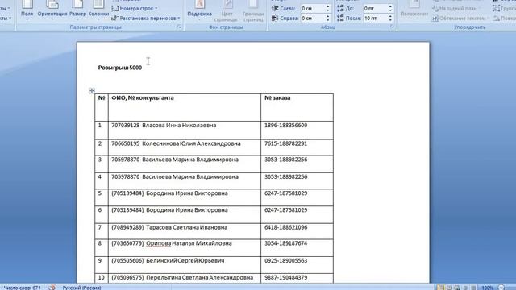Open the Ориентация page orientation menu
Viewport: 516px width, 290px height.
pos(52,10)
